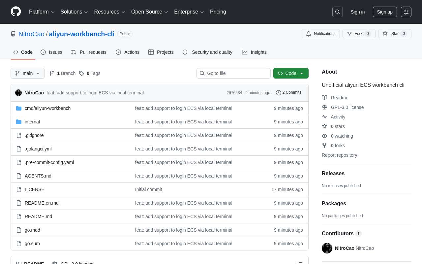The height and width of the screenshot is (264, 422).
Task: Expand the Open Source menu
Action: click(x=150, y=12)
